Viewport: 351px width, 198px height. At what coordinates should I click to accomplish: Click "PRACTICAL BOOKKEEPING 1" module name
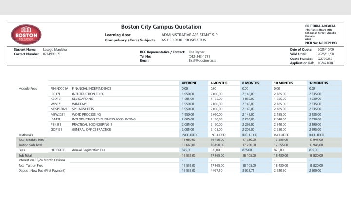click(x=92, y=125)
